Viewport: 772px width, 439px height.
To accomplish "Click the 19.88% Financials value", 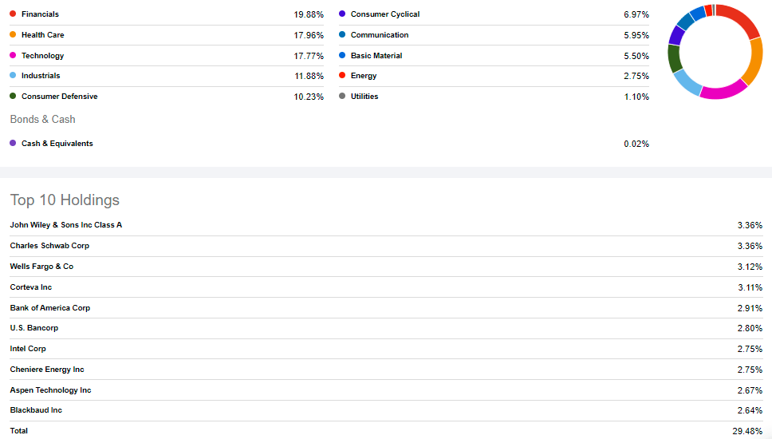I will pyautogui.click(x=309, y=15).
